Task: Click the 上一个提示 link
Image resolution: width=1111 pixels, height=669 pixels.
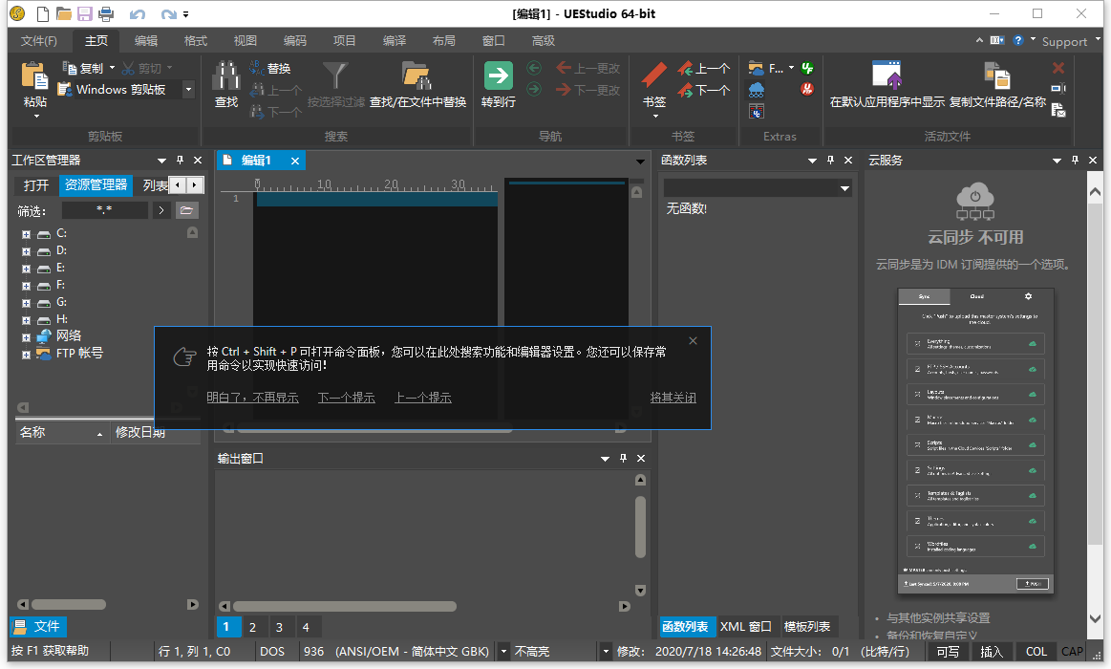Action: click(422, 398)
